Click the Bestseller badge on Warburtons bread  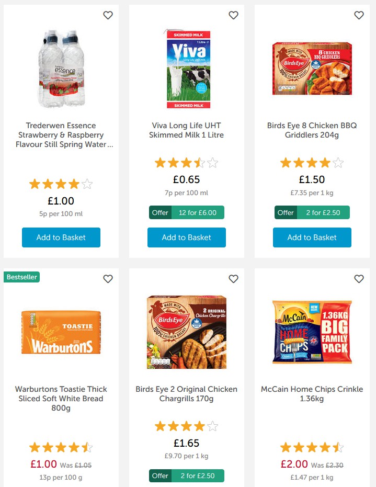click(x=22, y=277)
